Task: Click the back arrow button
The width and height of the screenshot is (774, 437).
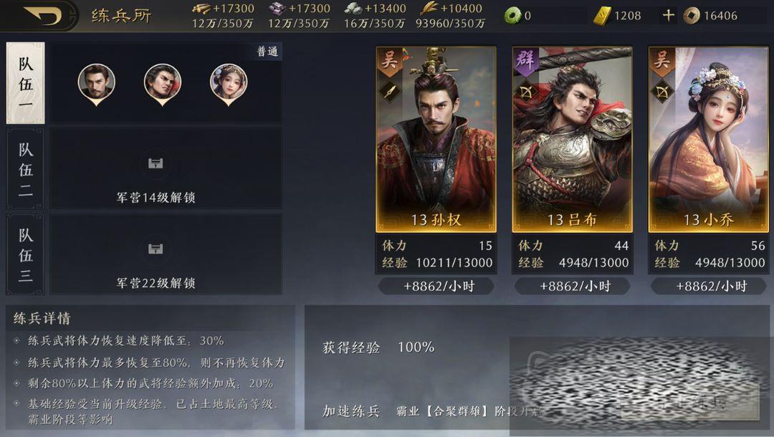Action: [x=43, y=15]
